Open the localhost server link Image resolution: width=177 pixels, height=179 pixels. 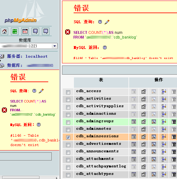pyautogui.click(x=36, y=56)
